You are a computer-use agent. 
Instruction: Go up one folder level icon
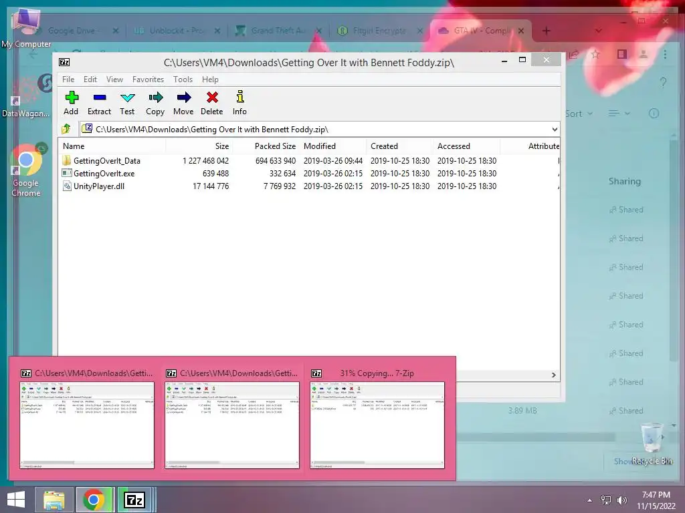[x=66, y=129]
